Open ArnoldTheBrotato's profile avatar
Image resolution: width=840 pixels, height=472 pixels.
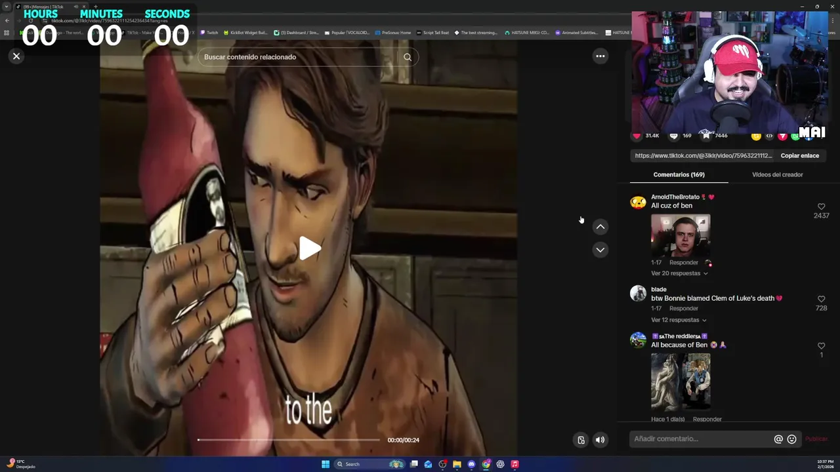pyautogui.click(x=638, y=203)
